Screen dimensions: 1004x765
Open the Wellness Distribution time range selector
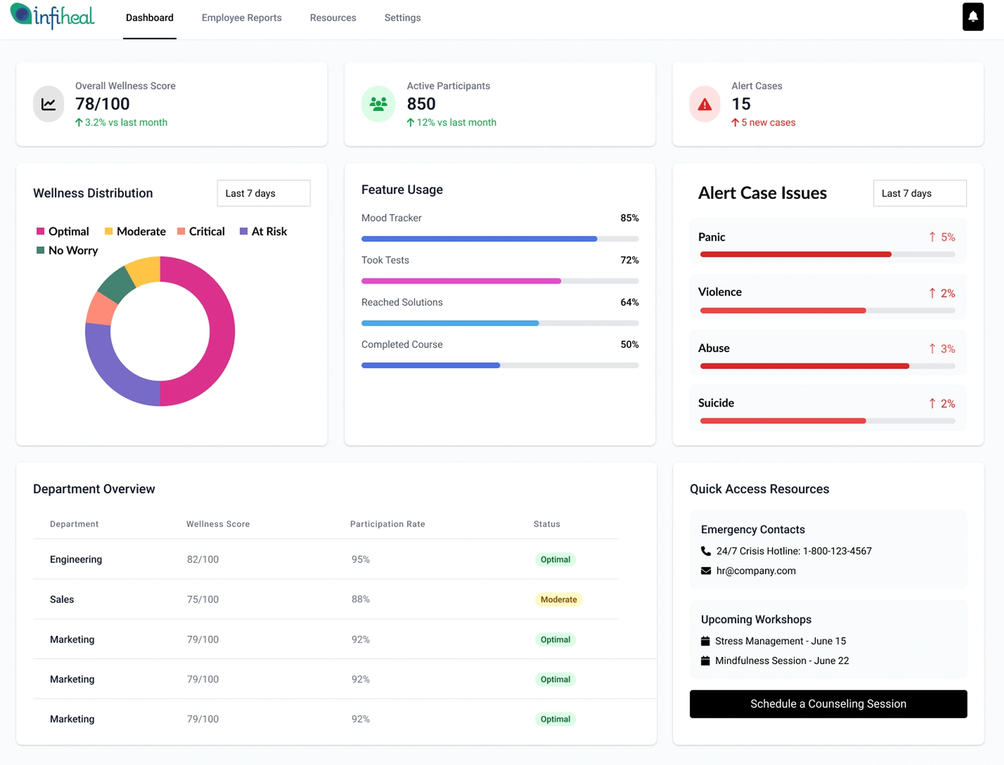click(x=263, y=193)
